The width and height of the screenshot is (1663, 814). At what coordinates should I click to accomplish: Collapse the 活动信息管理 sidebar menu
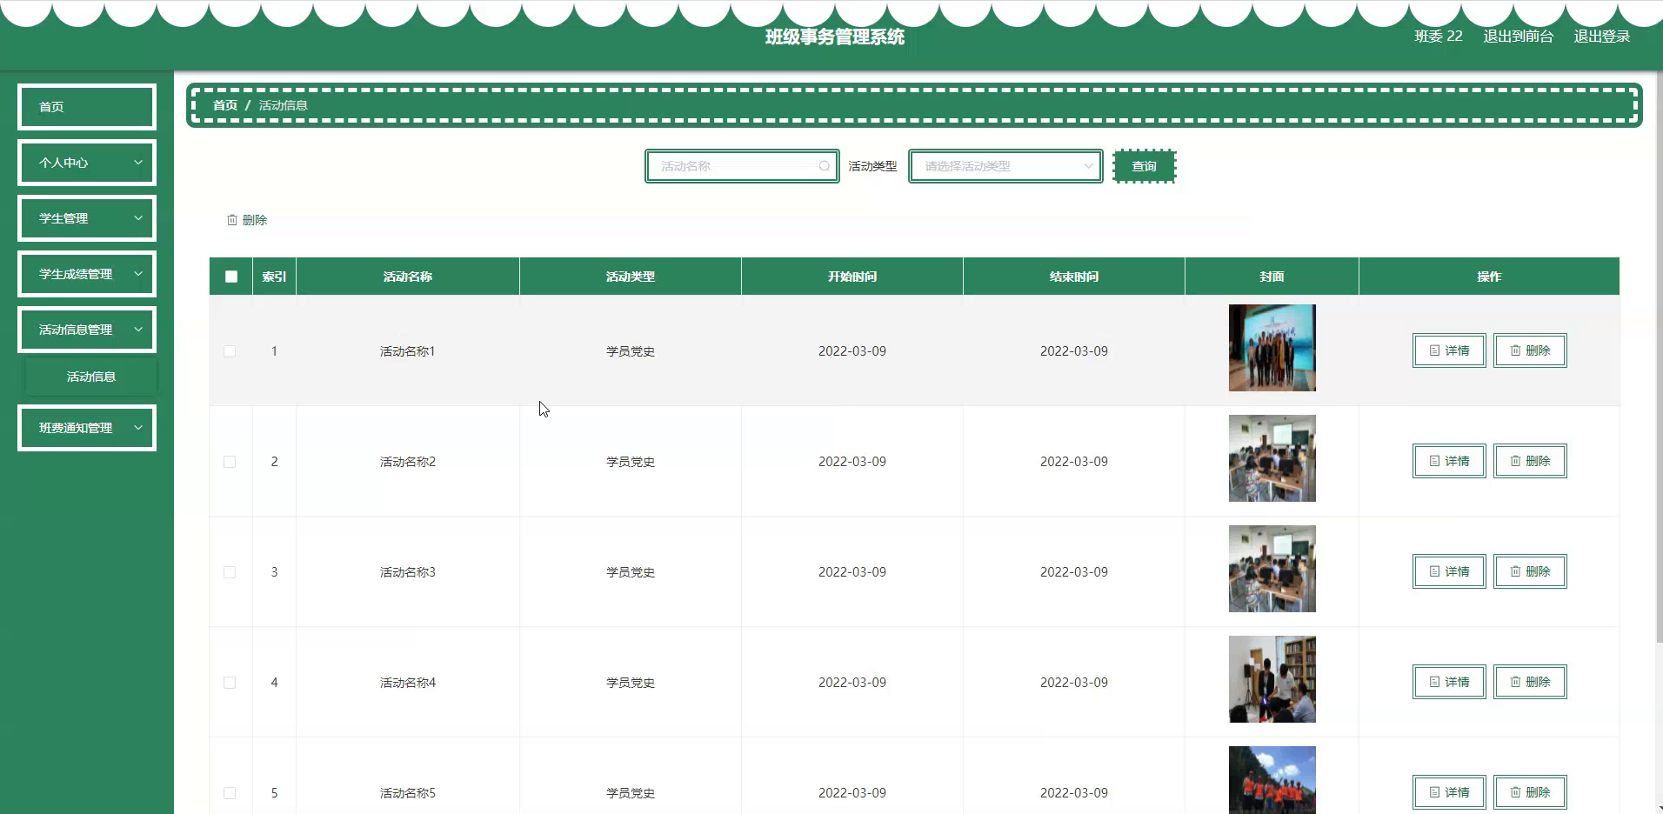pos(87,330)
